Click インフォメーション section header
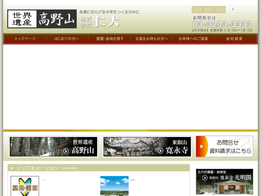 [x=99, y=168]
